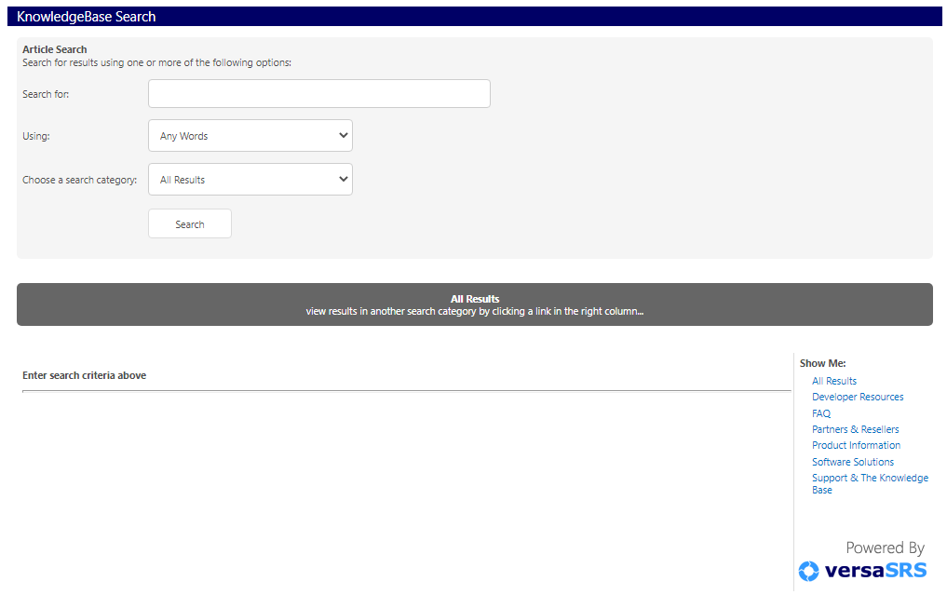The height and width of the screenshot is (608, 947).
Task: Click the All Results banner heading
Action: 474,299
